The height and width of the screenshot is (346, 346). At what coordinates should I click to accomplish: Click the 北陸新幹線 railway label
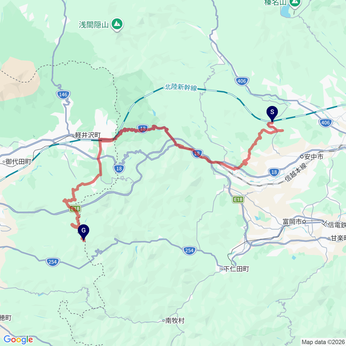pyautogui.click(x=181, y=87)
